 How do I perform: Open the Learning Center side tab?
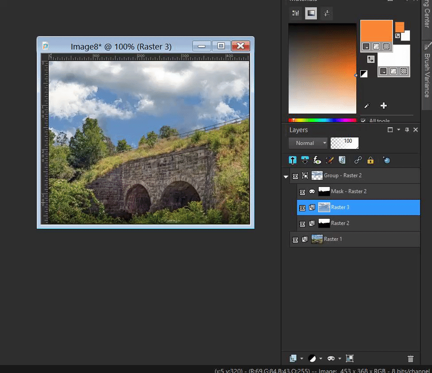click(427, 16)
